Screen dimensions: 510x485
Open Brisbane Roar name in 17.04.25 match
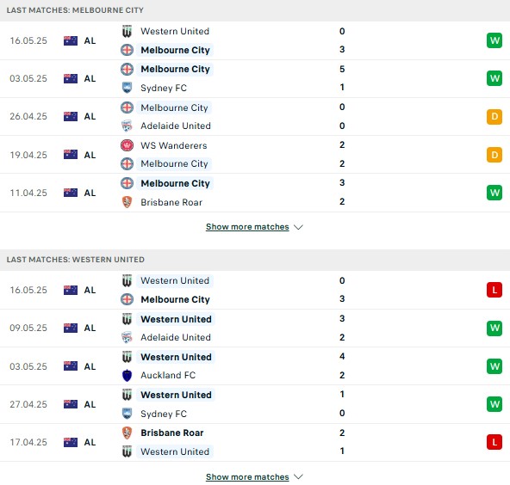pyautogui.click(x=172, y=433)
